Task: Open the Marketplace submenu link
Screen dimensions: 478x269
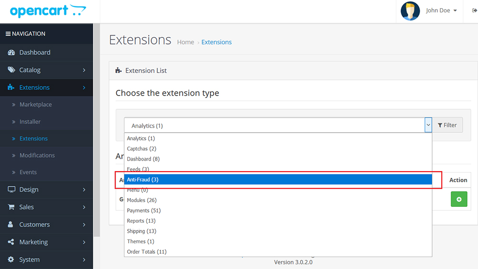Action: 36,105
